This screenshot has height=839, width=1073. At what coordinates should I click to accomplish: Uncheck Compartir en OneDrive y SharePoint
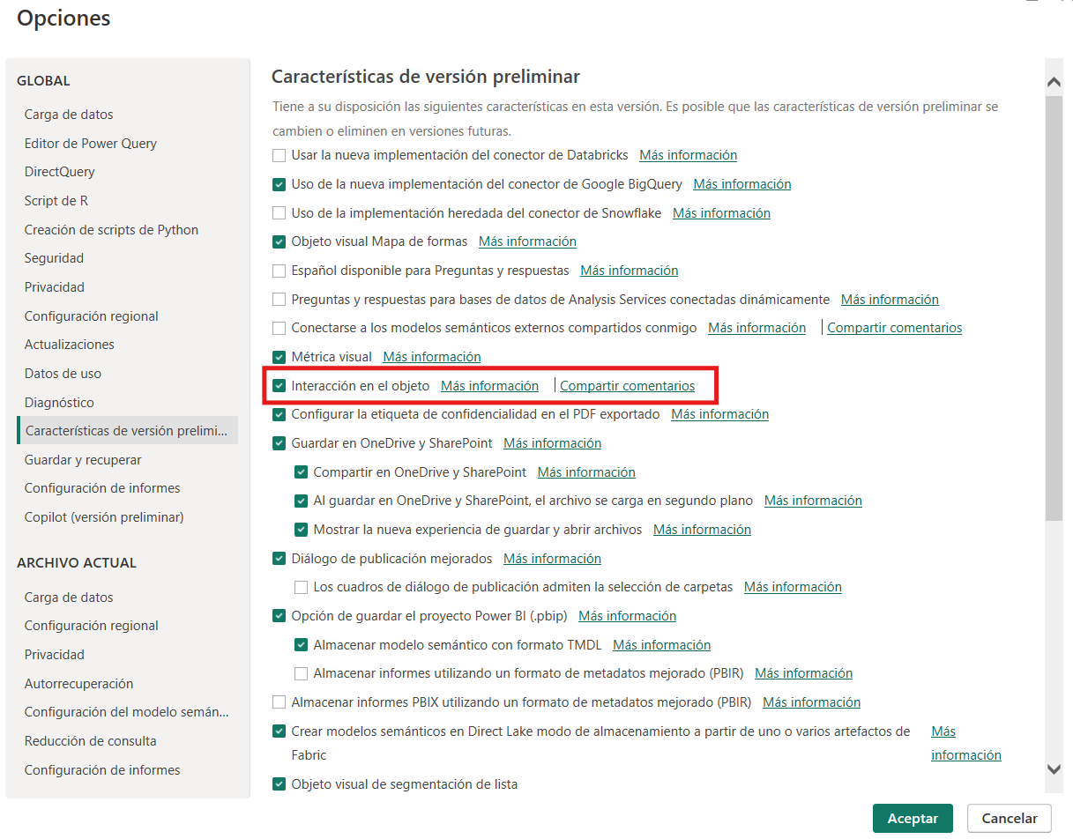point(302,472)
